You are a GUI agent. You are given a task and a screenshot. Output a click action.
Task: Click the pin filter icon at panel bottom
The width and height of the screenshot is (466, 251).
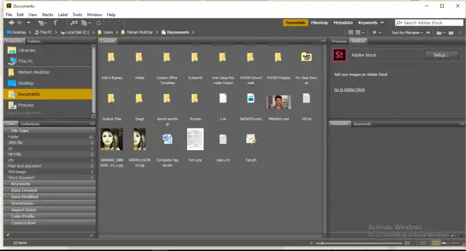click(x=8, y=235)
